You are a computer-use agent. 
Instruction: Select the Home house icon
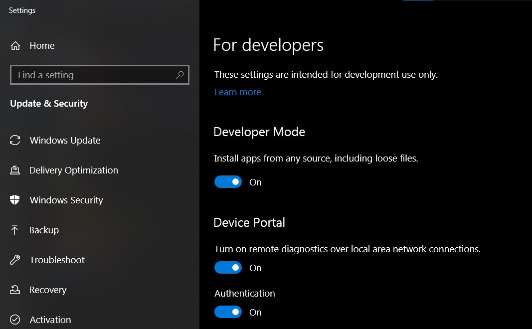pos(15,45)
